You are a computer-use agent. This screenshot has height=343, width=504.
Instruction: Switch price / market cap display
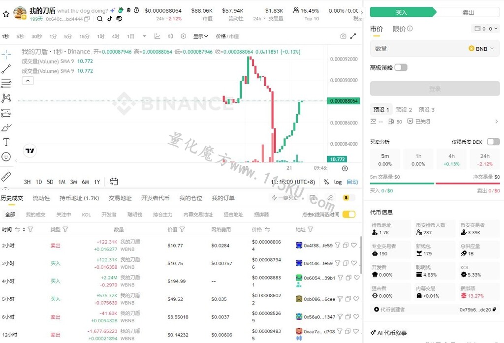227,36
